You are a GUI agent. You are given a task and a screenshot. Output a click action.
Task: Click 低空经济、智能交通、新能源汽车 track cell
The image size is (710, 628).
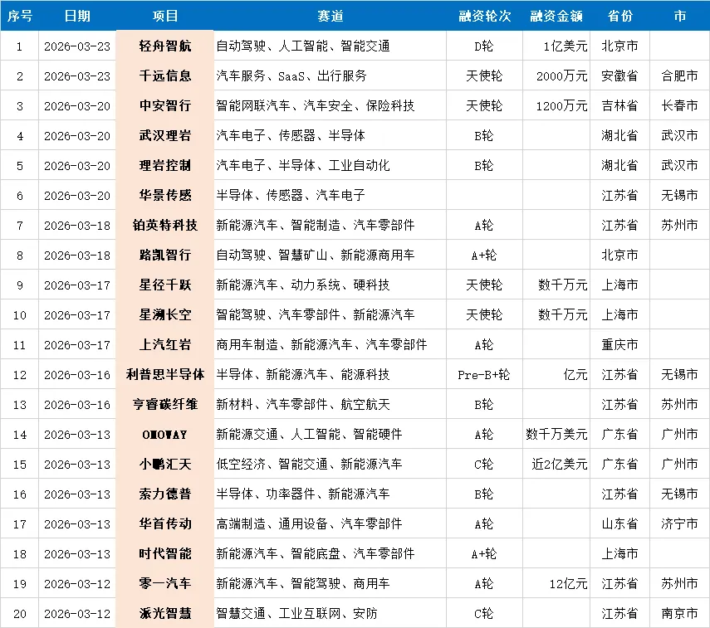coord(331,464)
